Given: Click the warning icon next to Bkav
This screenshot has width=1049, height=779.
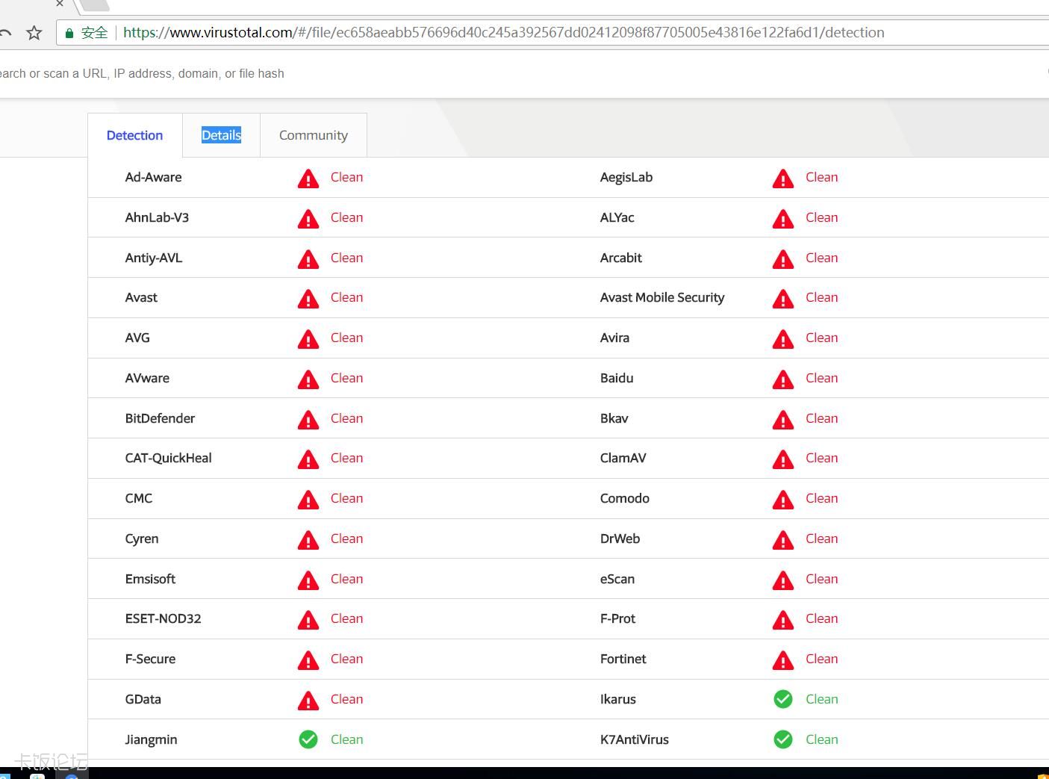Looking at the screenshot, I should 783,420.
